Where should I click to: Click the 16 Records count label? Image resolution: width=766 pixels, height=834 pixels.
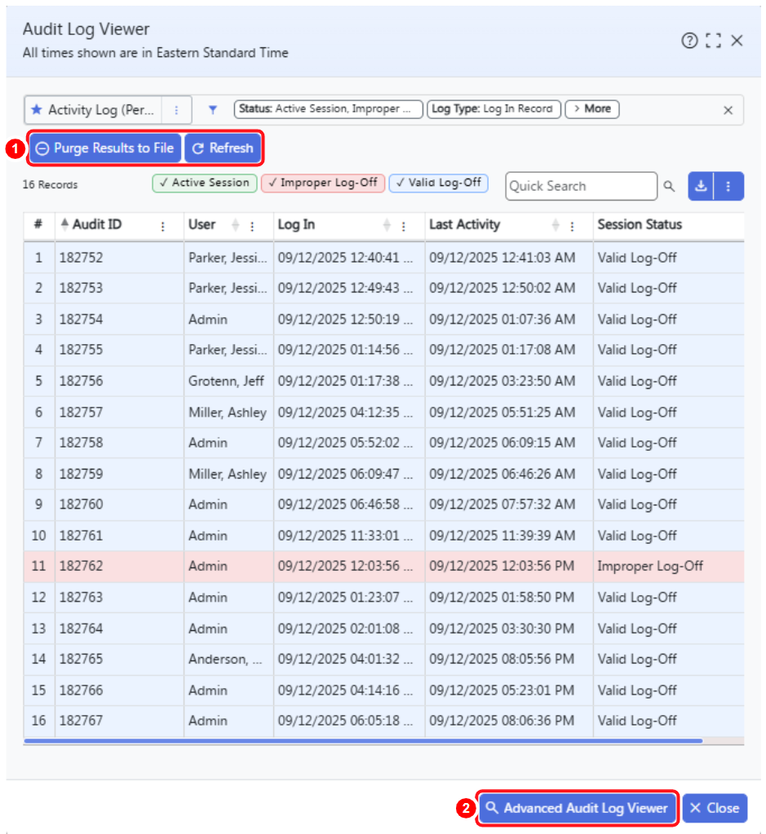coord(50,184)
